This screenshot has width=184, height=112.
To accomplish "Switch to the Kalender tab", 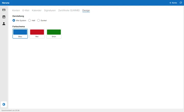I will 37,10.
